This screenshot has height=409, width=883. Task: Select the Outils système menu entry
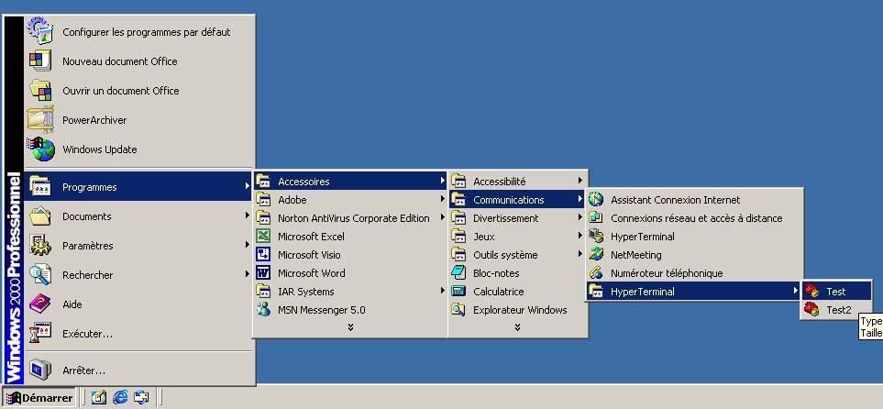coord(517,255)
